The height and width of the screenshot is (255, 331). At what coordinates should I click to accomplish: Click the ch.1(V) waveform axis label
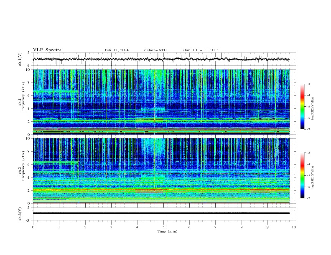coord(20,59)
